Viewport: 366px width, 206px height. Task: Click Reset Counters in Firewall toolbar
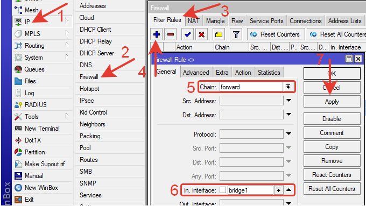coord(276,34)
